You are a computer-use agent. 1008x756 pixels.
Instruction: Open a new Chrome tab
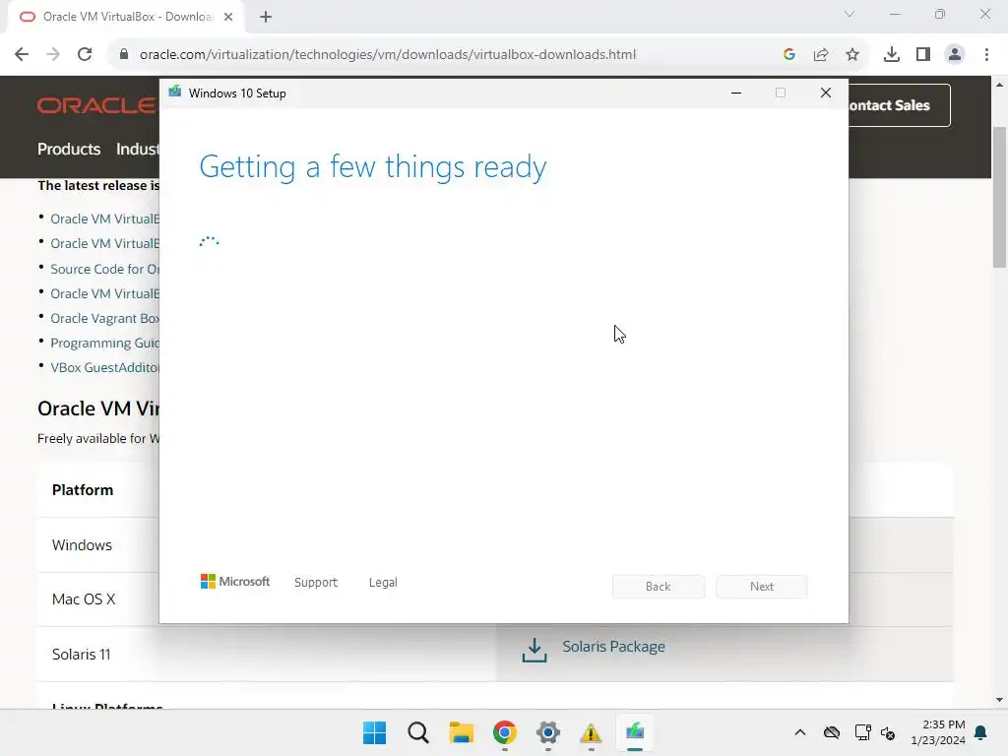[x=266, y=17]
